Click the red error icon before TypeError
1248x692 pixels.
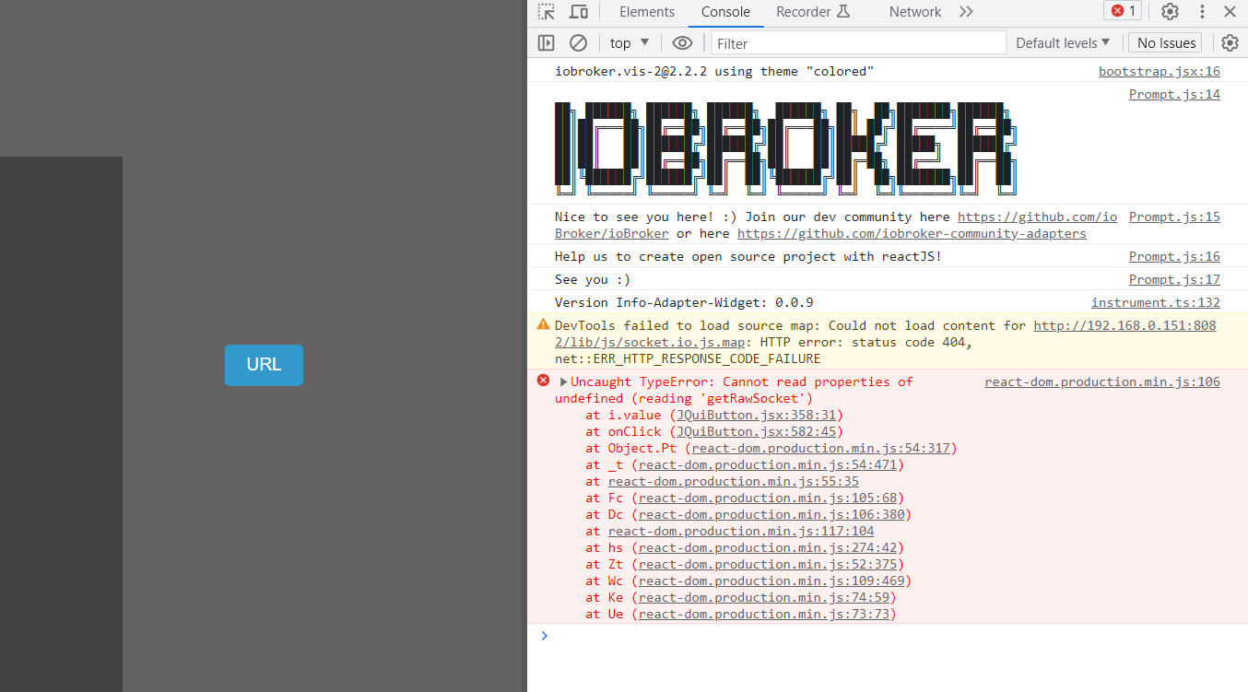tap(543, 381)
